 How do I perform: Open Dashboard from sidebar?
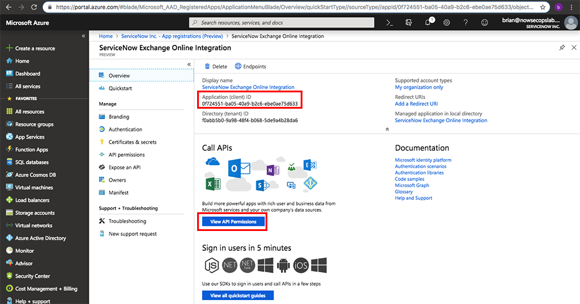pos(23,74)
